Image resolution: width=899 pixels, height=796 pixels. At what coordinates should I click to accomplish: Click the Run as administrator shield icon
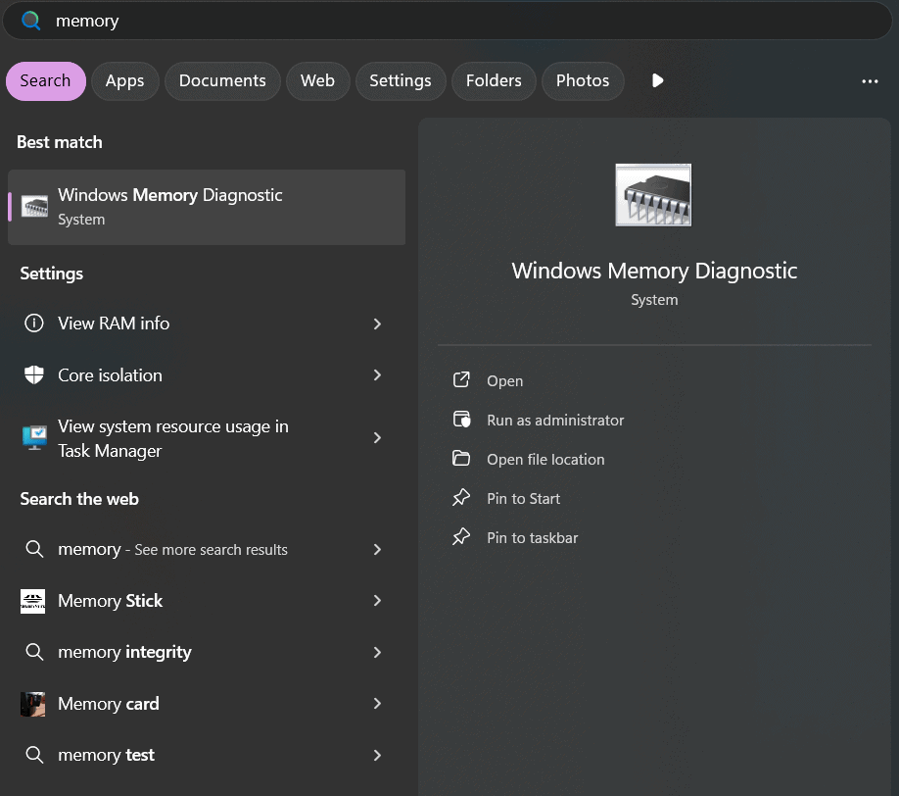coord(461,420)
